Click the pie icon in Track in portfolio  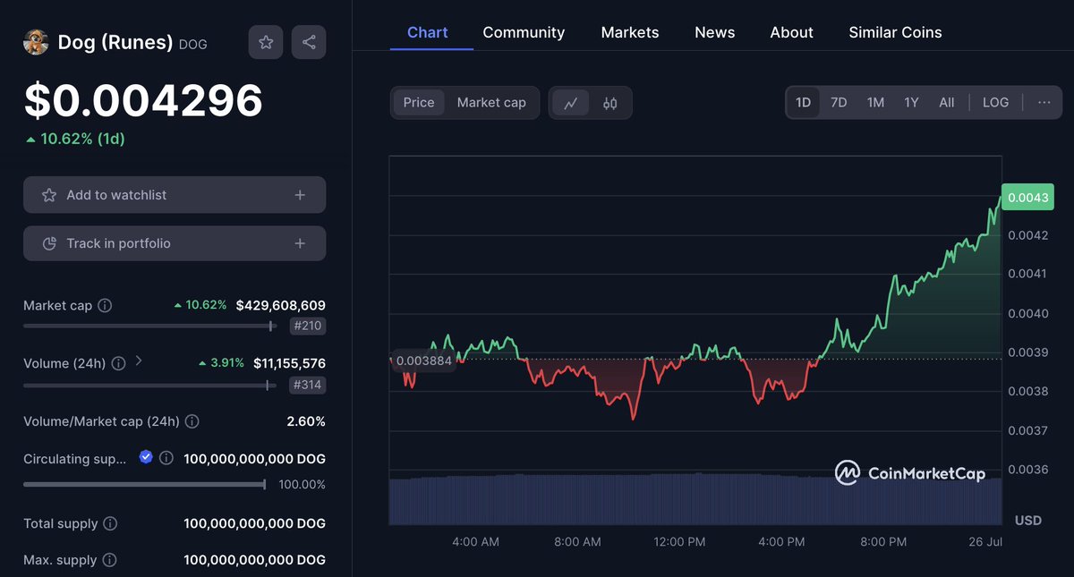click(x=49, y=243)
